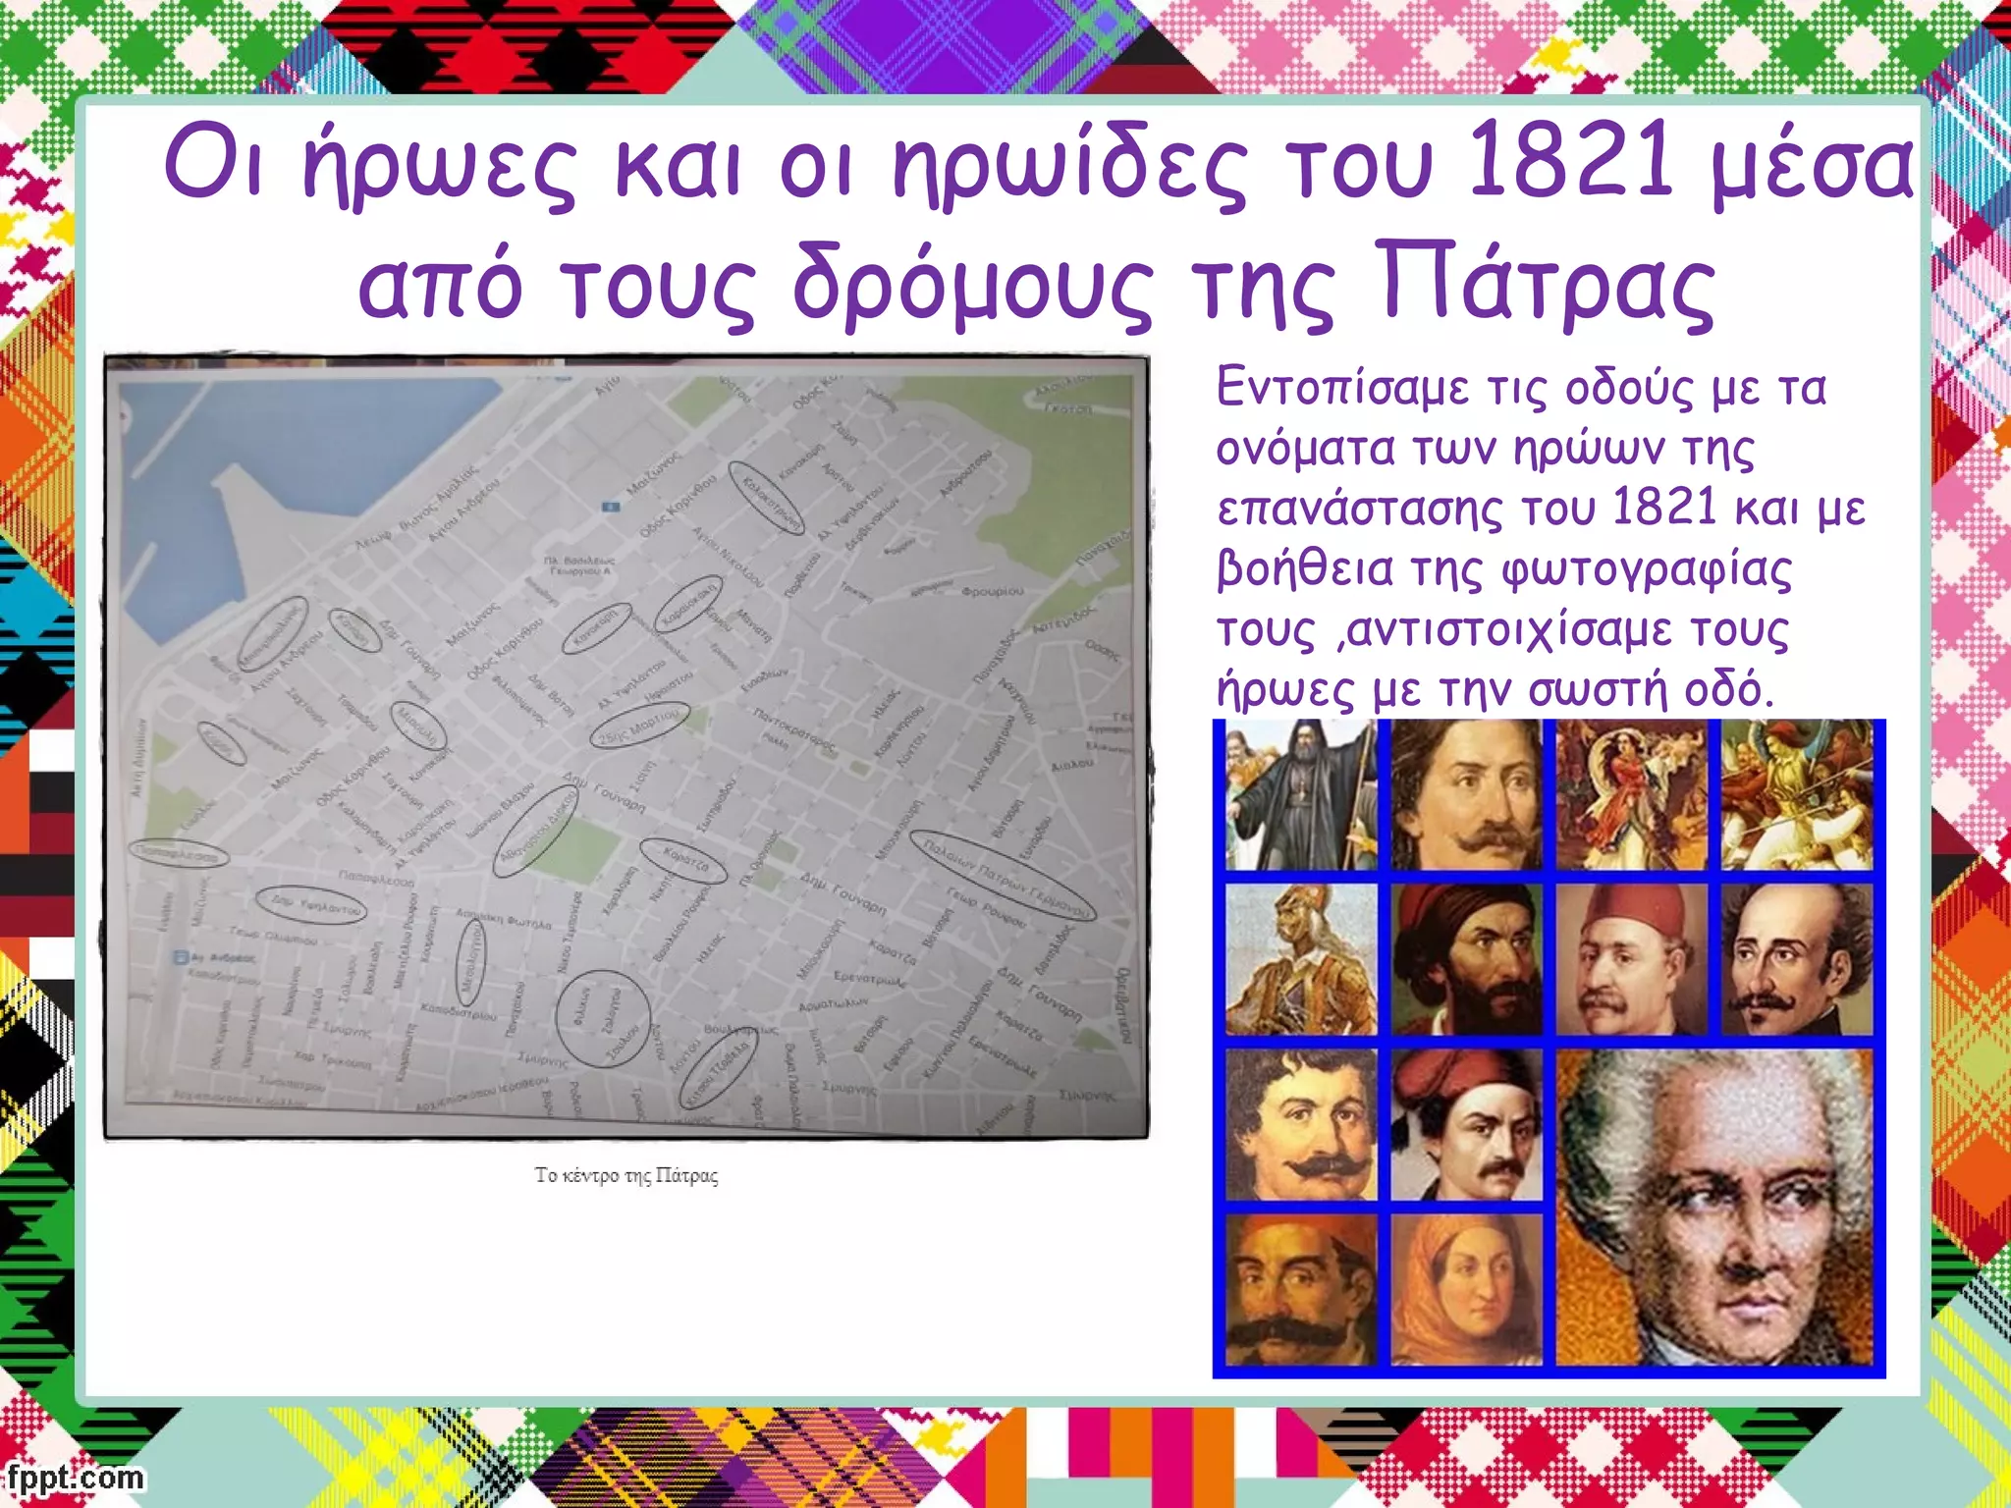Select the balding man with mustache in dark suit
This screenshot has width=2011, height=1508.
(1798, 958)
